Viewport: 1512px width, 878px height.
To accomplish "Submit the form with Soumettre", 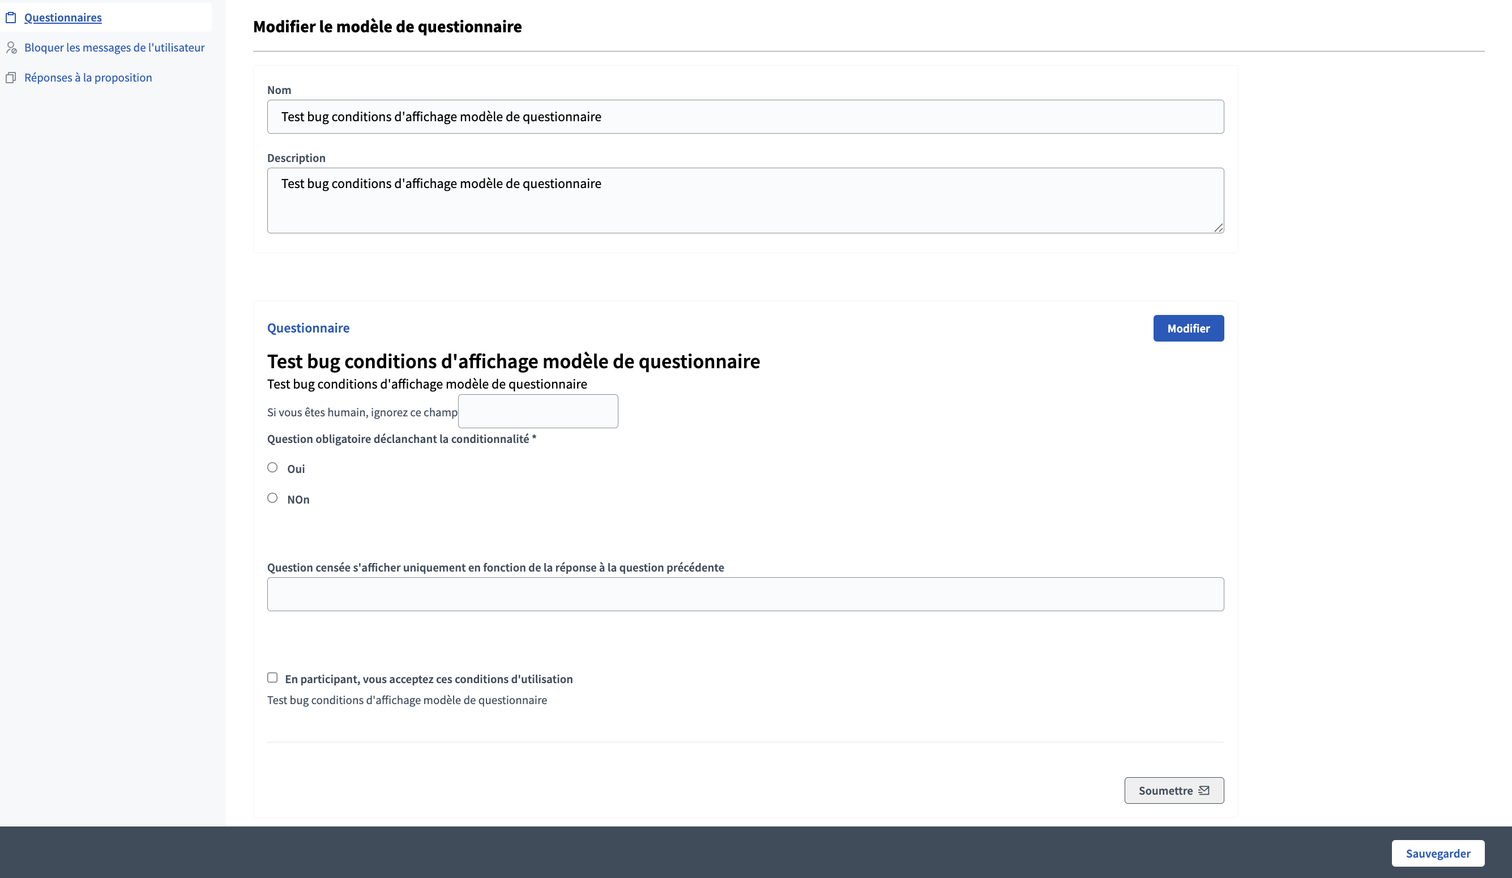I will (x=1165, y=790).
